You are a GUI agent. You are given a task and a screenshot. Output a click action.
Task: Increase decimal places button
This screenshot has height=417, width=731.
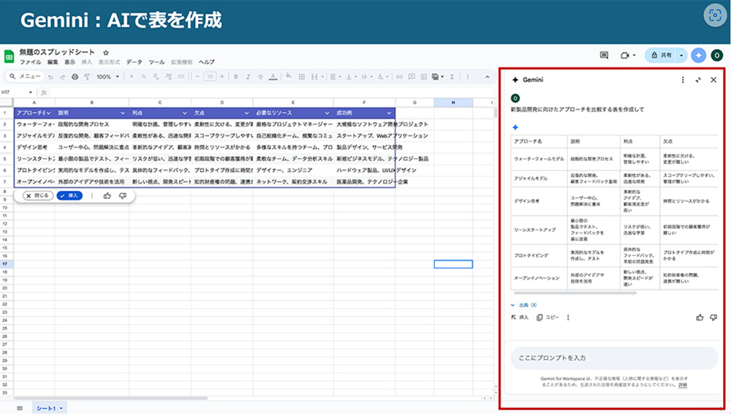(x=168, y=77)
